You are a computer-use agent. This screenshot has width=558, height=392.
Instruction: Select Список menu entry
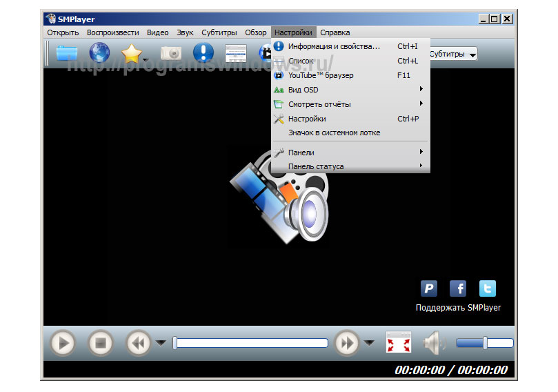point(350,61)
